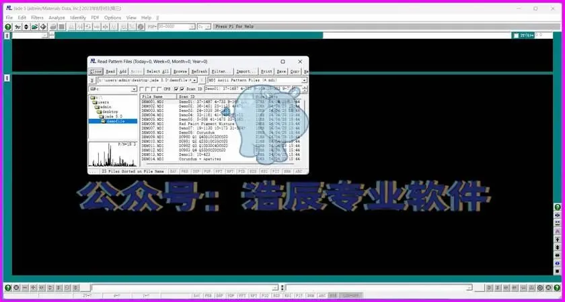The height and width of the screenshot is (302, 565).
Task: Click the blue info icon in the right vertical toolbar
Action: pos(558,263)
